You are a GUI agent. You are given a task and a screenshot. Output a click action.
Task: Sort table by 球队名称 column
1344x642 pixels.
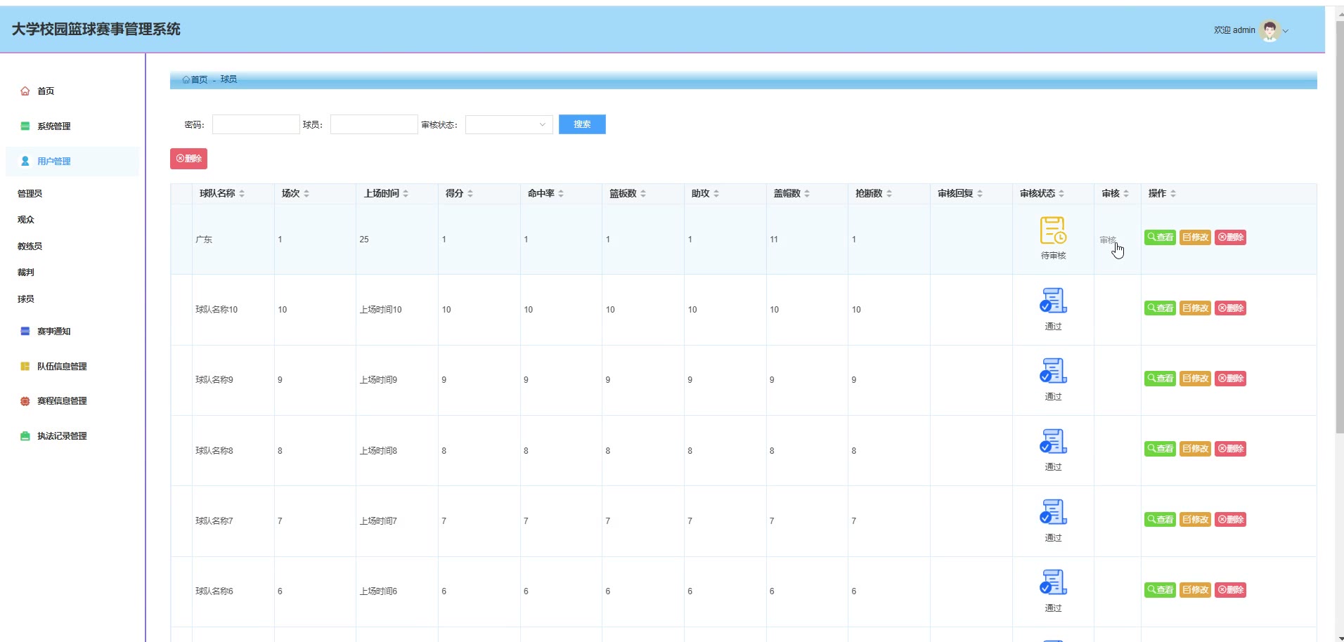coord(242,194)
